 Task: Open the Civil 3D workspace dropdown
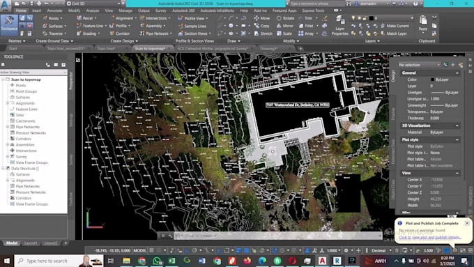pos(93,3)
